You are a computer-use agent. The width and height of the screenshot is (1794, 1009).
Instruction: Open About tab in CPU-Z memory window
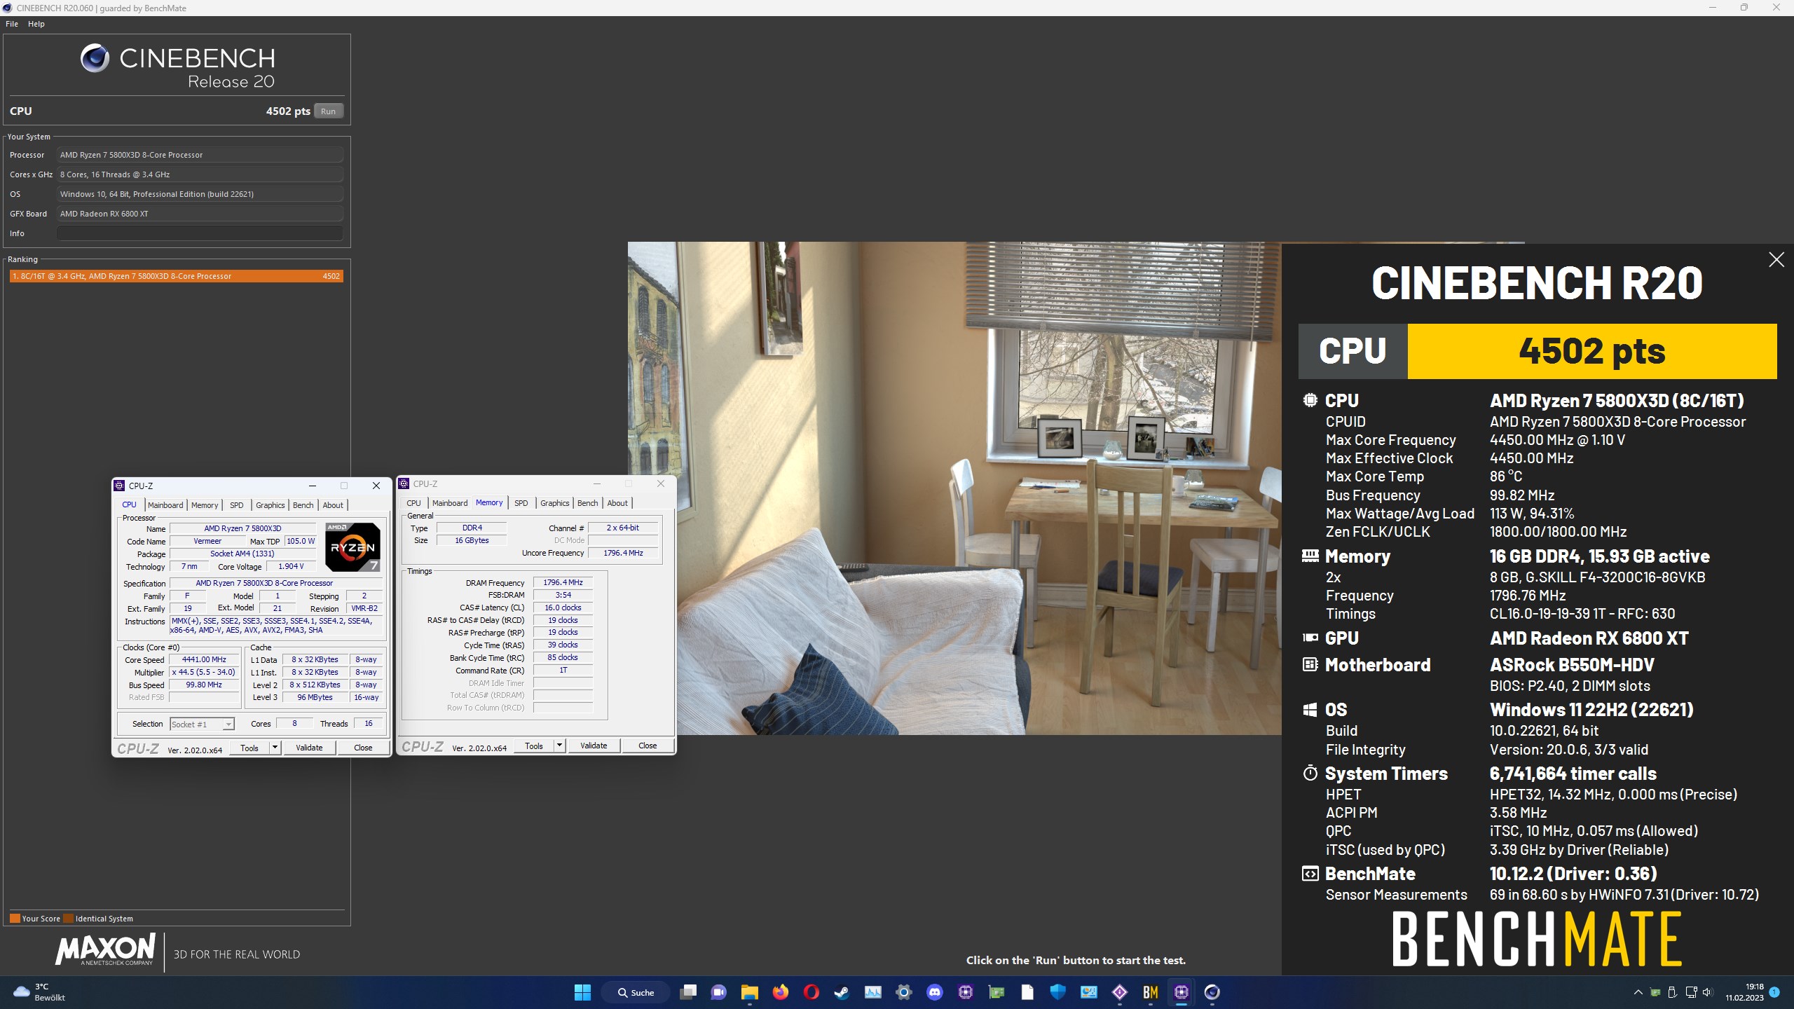coord(617,503)
